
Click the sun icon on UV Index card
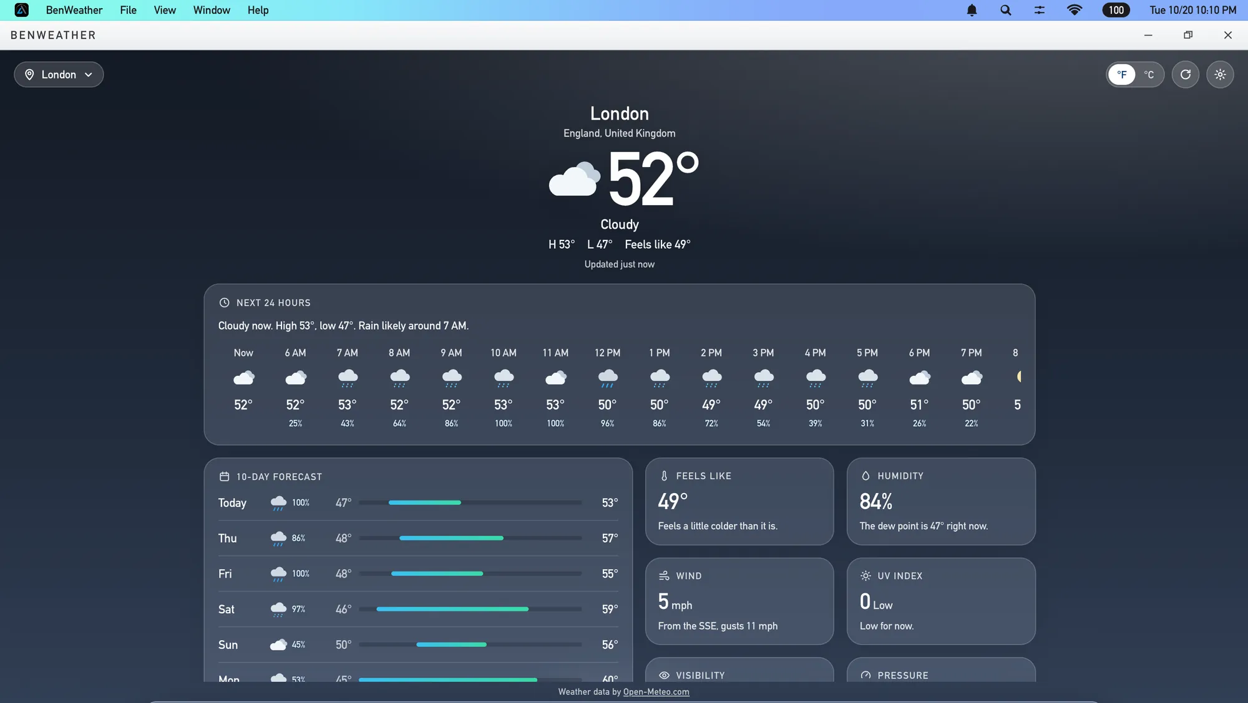(x=865, y=576)
